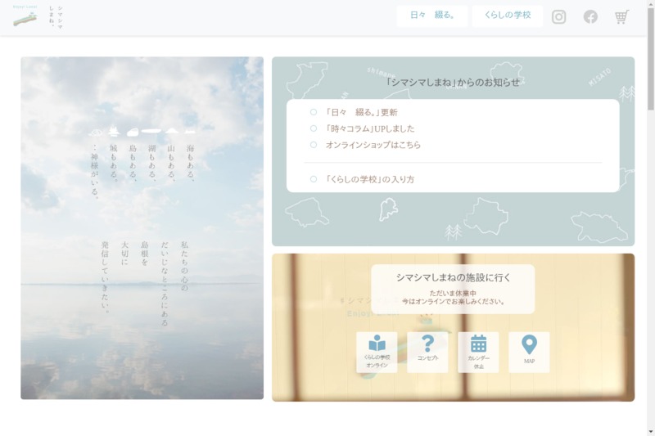Click the vertical シマシマしまね logo text

[56, 17]
